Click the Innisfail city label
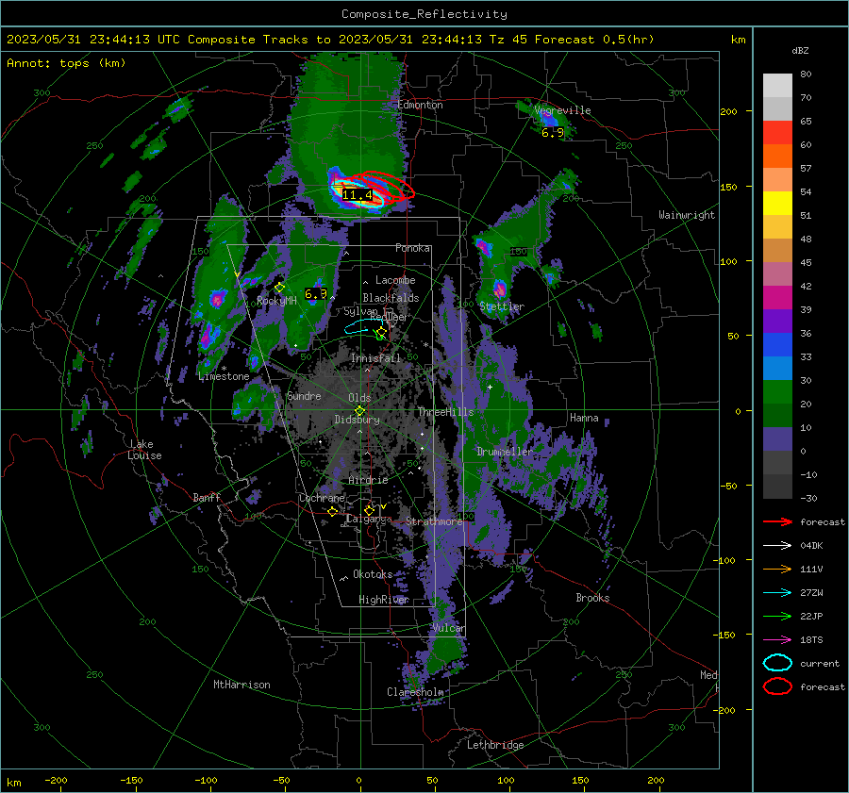Screen dimensions: 849x793 pos(375,358)
